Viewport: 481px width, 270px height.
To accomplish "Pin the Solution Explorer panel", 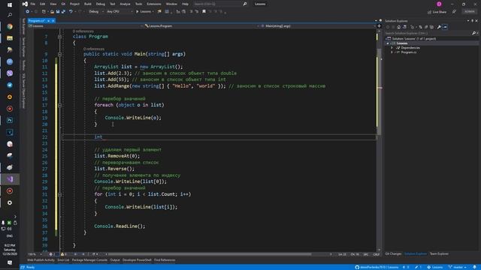I will [473, 21].
